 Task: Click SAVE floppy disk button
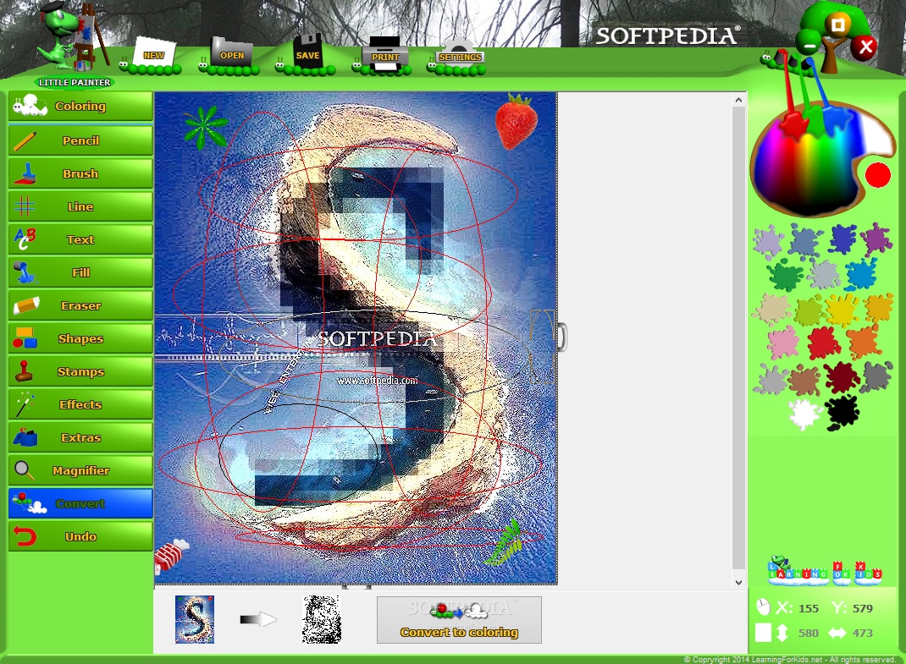pos(306,55)
